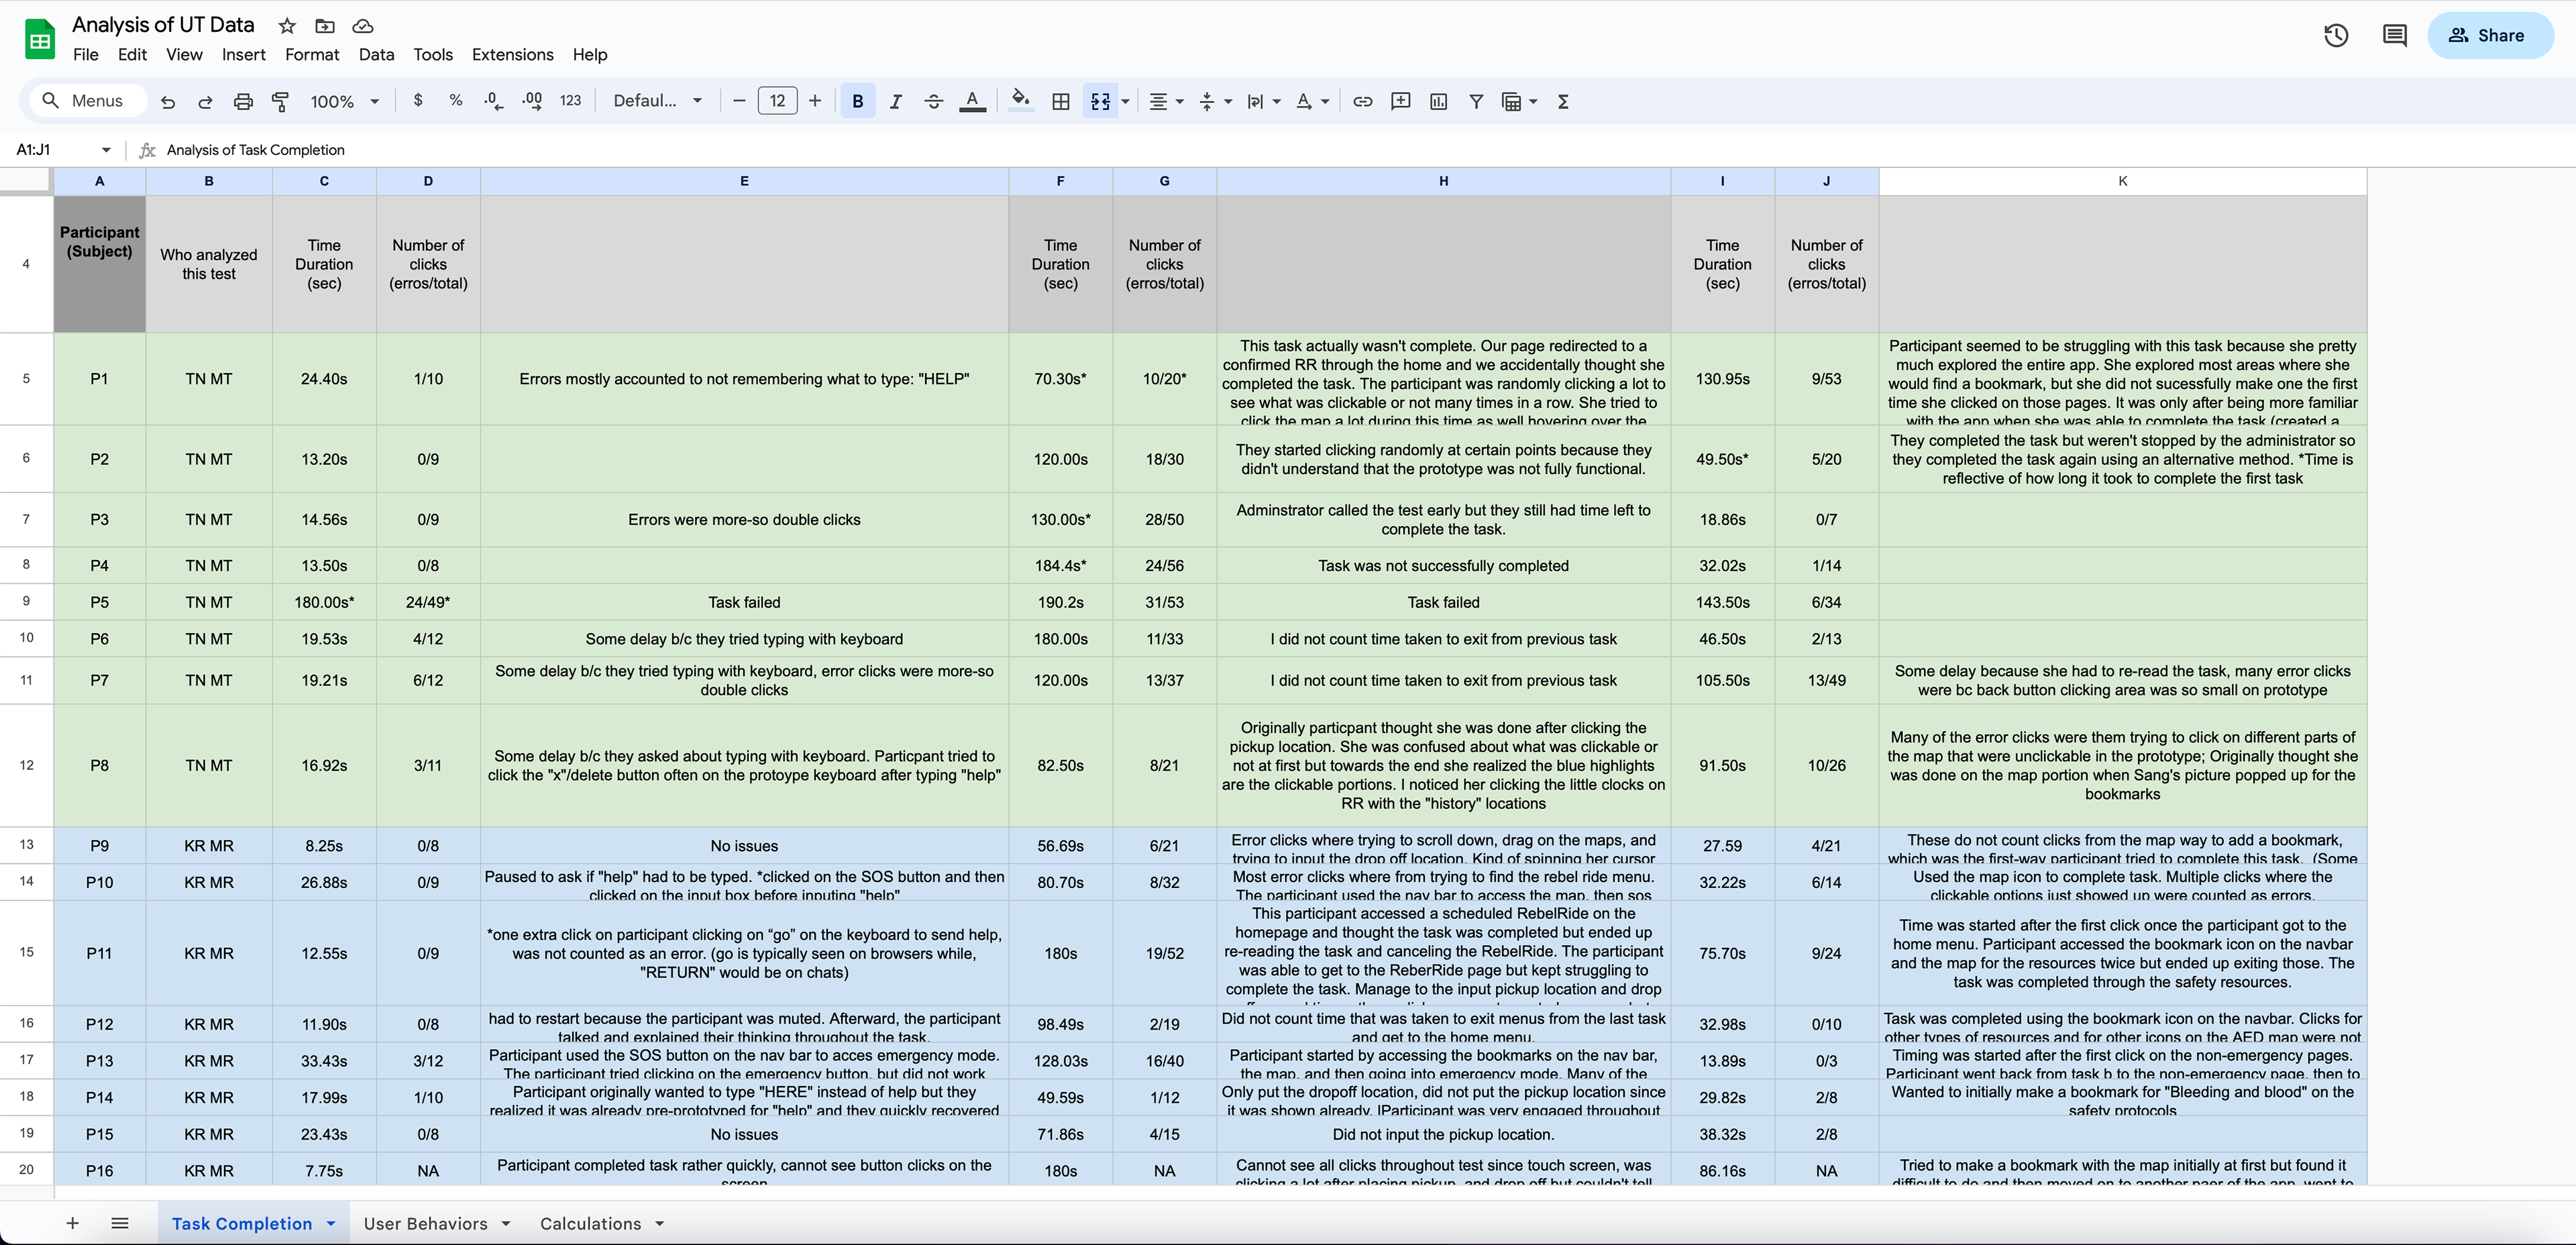Viewport: 2576px width, 1245px height.
Task: Click the move to folder icon
Action: [x=325, y=26]
